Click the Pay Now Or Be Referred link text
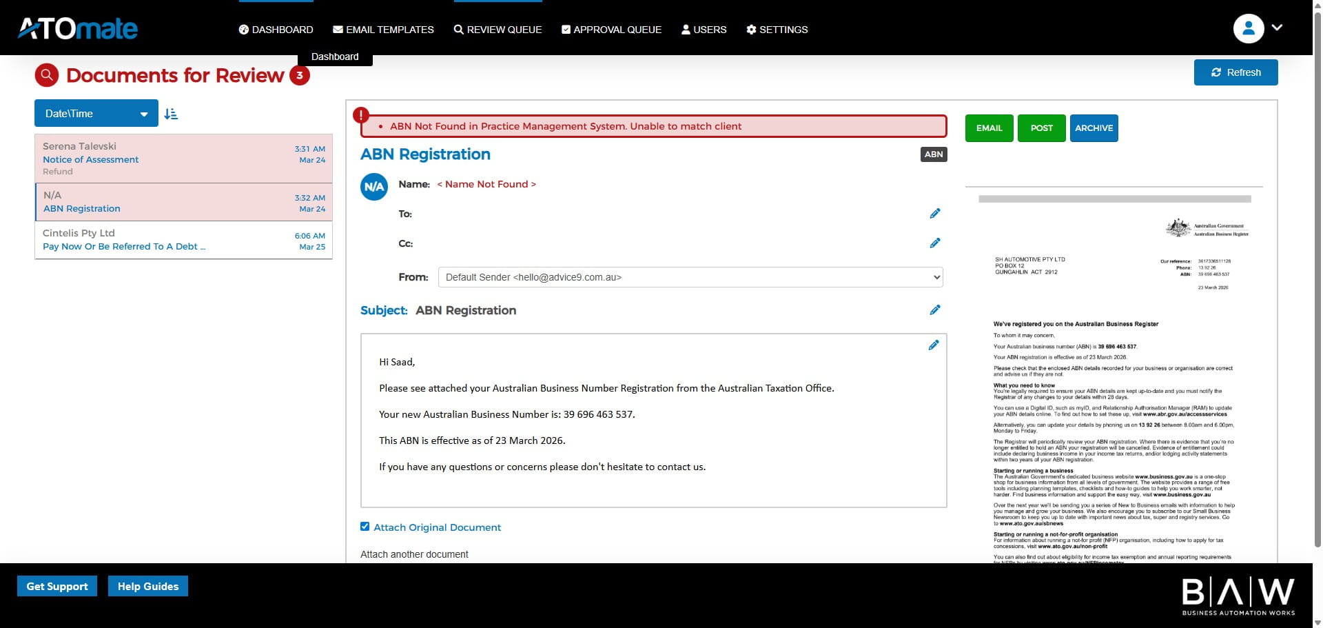1323x628 pixels. click(x=124, y=247)
